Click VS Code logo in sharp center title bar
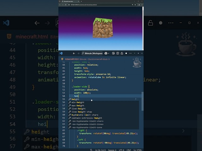The image size is (202, 151). tap(61, 53)
